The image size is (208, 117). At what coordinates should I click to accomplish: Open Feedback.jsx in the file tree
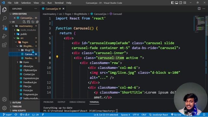30,82
